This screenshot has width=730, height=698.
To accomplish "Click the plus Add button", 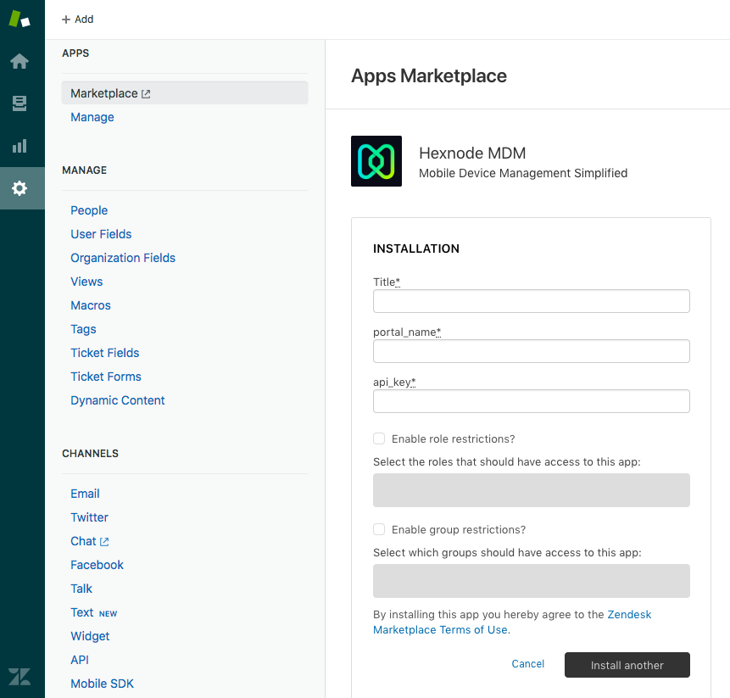I will 78,20.
